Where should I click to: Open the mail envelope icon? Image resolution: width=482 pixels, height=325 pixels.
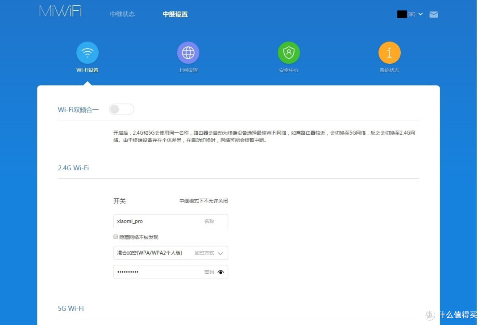(434, 14)
